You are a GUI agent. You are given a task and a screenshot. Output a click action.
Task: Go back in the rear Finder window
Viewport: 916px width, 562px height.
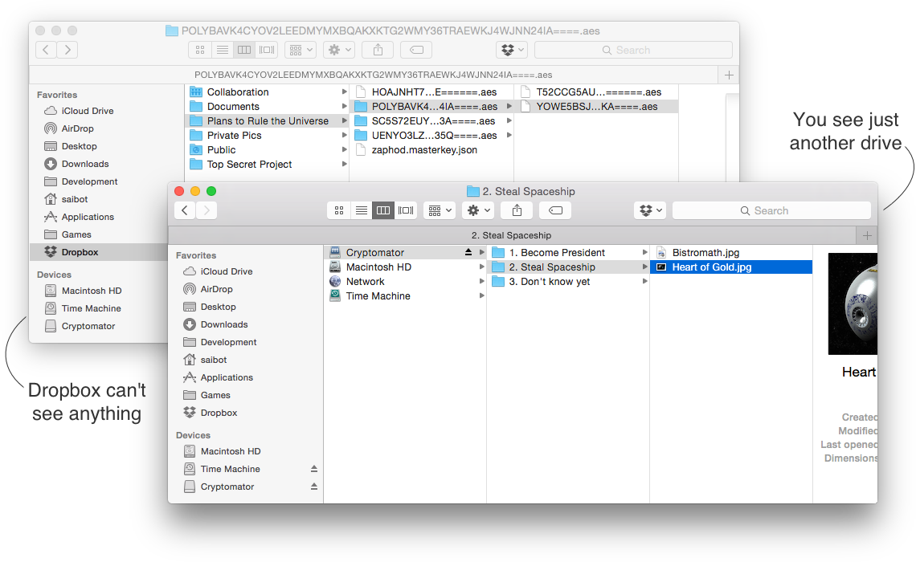coord(46,50)
